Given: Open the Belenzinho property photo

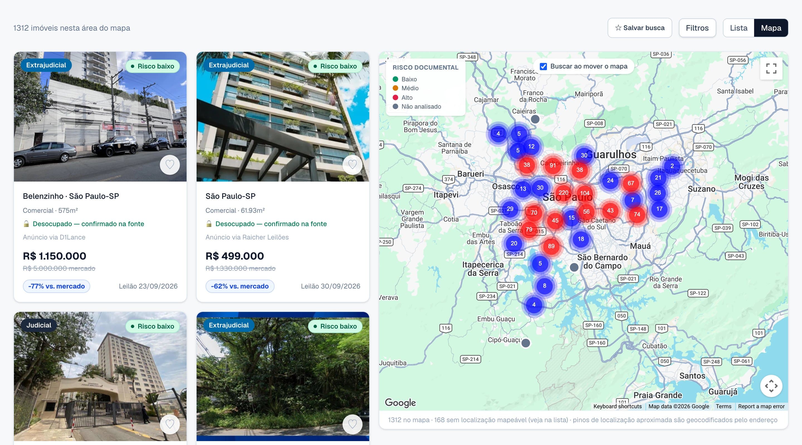Looking at the screenshot, I should tap(100, 116).
